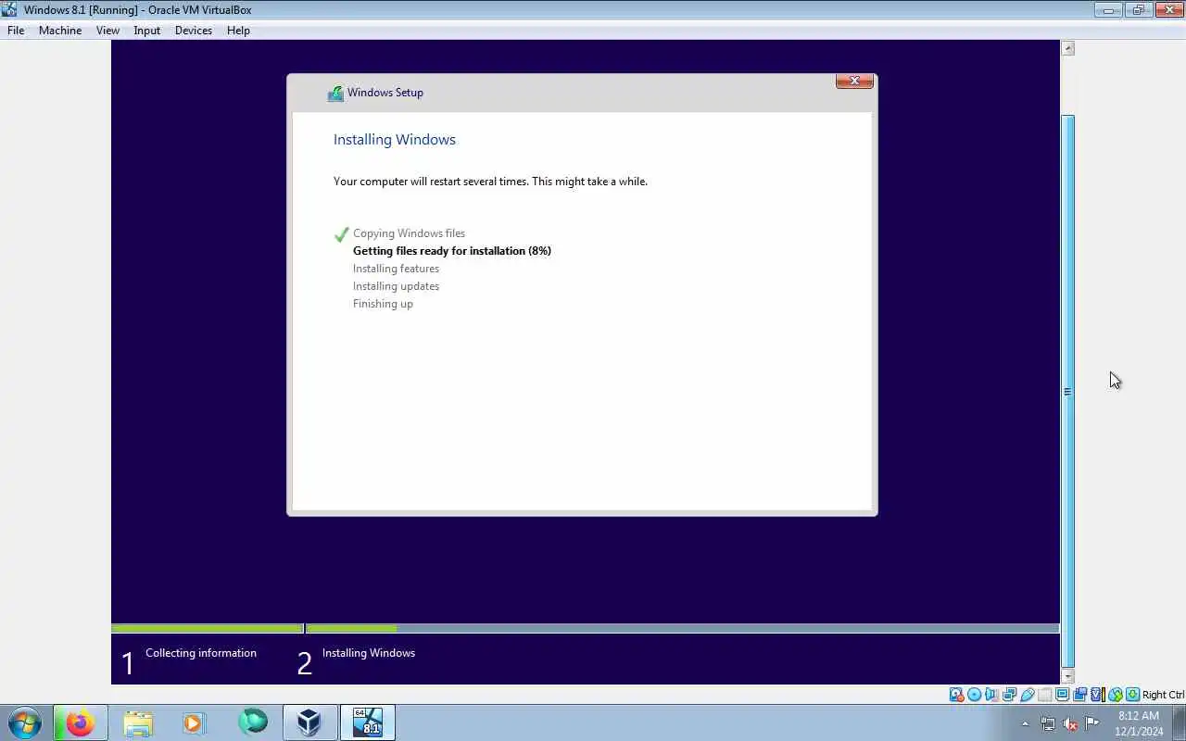Click the Right Ctrl host key label
The height and width of the screenshot is (741, 1186).
click(x=1163, y=695)
